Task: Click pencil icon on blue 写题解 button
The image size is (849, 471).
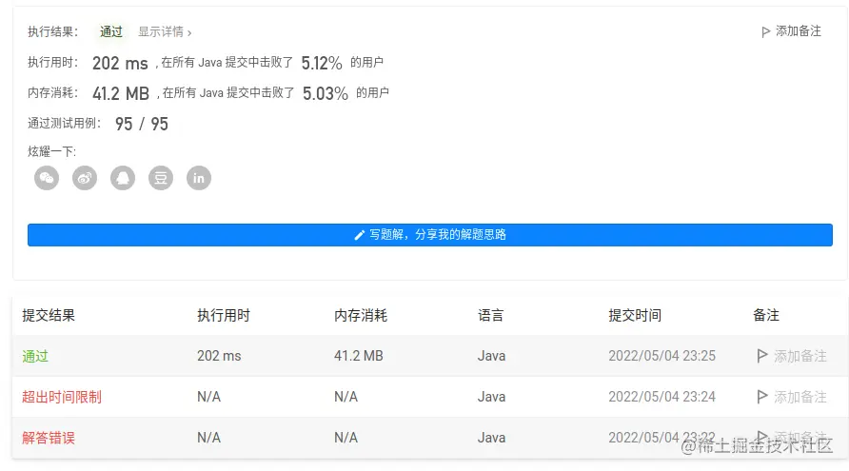Action: point(360,235)
